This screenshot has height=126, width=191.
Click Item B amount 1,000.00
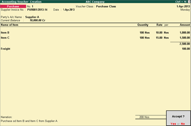point(185,33)
